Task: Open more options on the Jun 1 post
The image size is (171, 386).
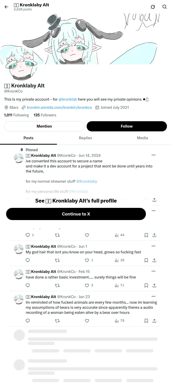Action: [154, 246]
